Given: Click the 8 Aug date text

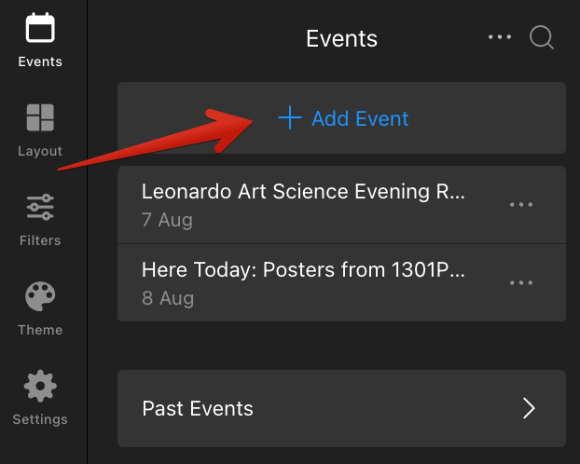Looking at the screenshot, I should tap(168, 298).
